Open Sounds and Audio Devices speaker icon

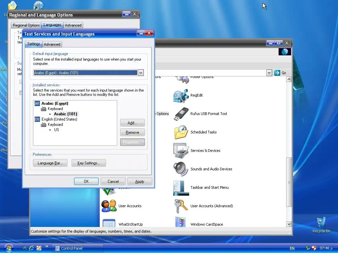[x=181, y=169]
